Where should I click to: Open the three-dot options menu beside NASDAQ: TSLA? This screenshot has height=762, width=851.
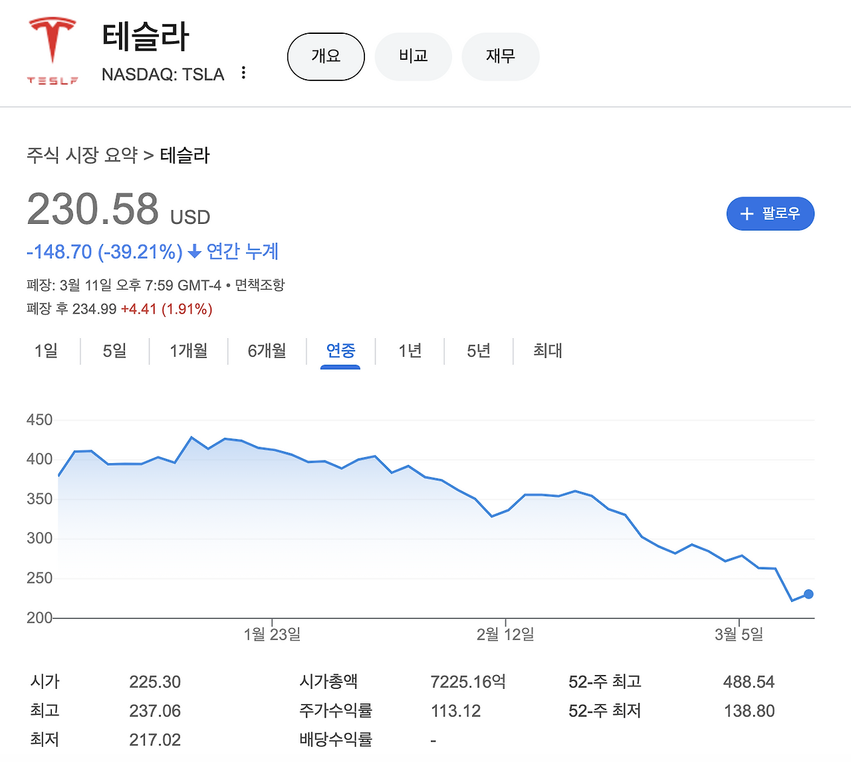(244, 73)
